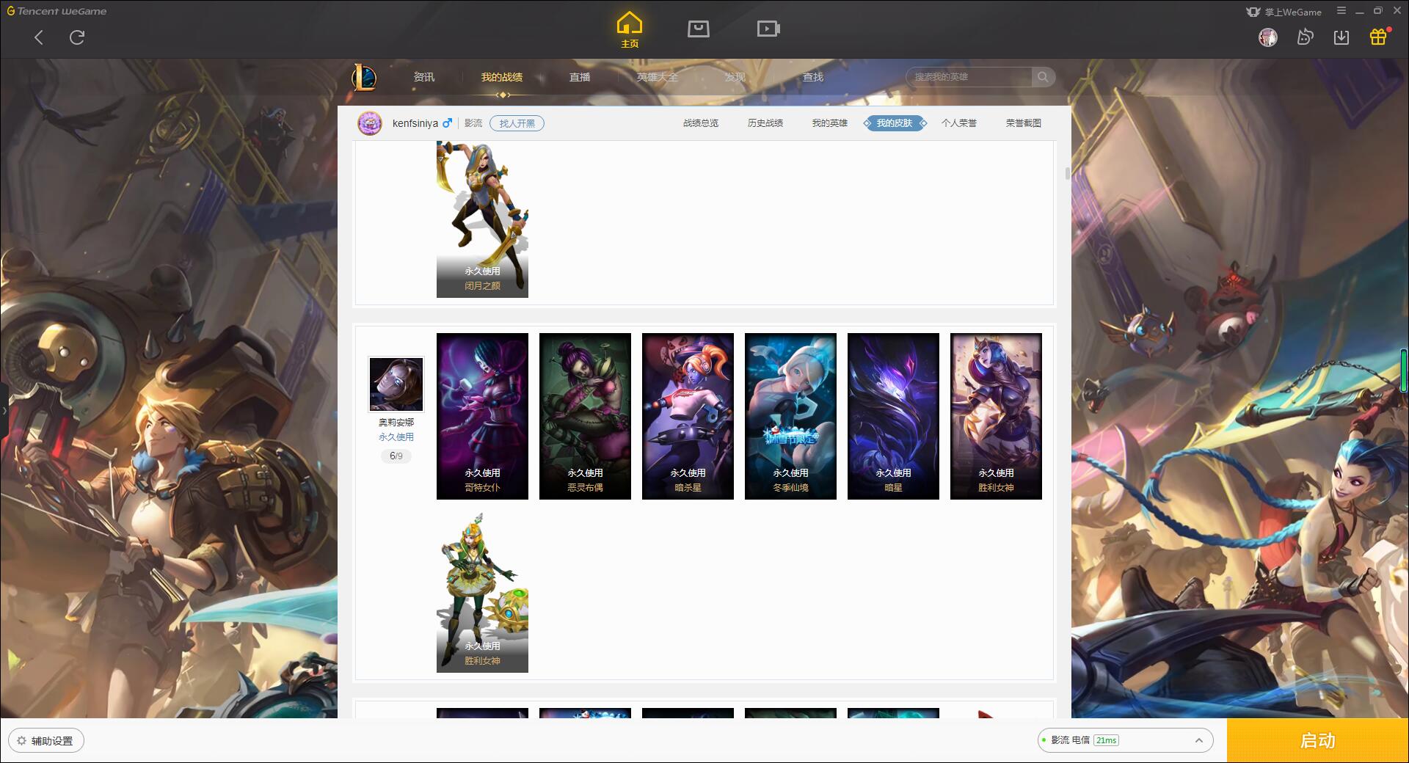Click the 找人开黑 button
The height and width of the screenshot is (763, 1409).
click(x=517, y=123)
